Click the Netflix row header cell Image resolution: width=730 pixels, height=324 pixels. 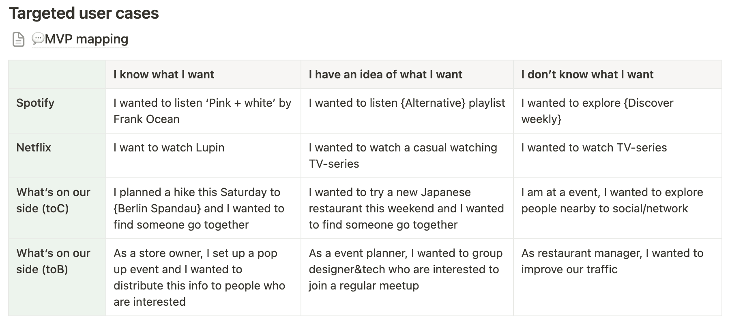(x=57, y=156)
